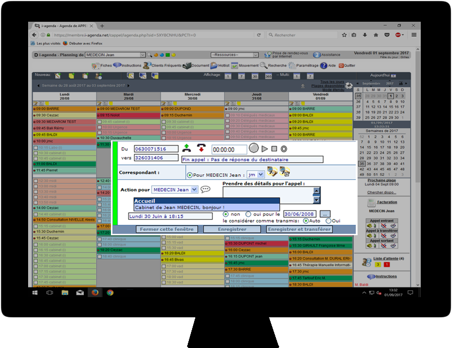Open the Action pour MEDECIN Jean dropdown
The width and height of the screenshot is (452, 348).
(175, 190)
